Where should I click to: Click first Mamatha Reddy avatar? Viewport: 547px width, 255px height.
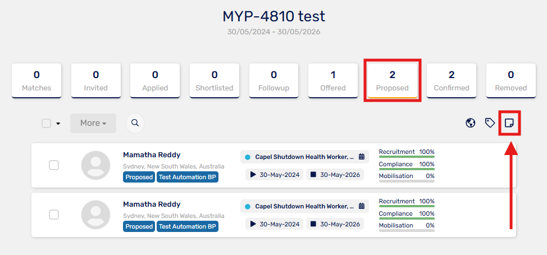pyautogui.click(x=95, y=165)
